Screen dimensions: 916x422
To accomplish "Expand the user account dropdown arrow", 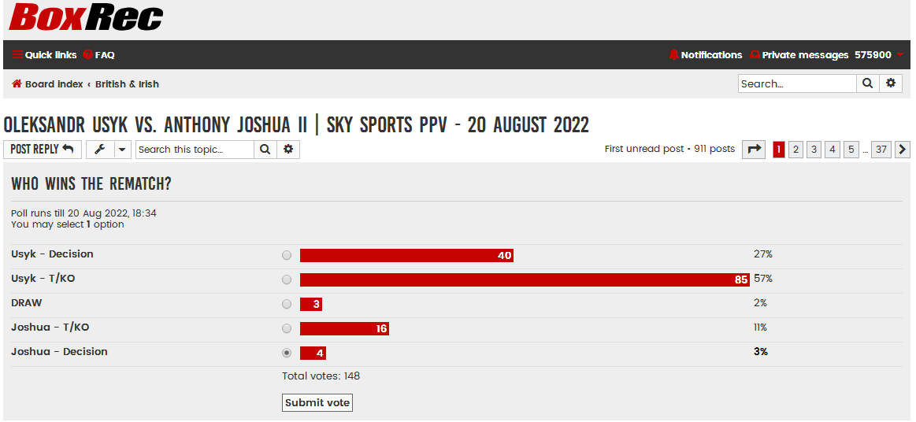I will coord(899,55).
